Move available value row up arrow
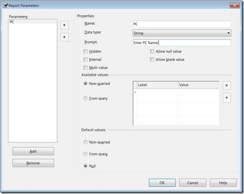This screenshot has width=244, height=194. [227, 86]
